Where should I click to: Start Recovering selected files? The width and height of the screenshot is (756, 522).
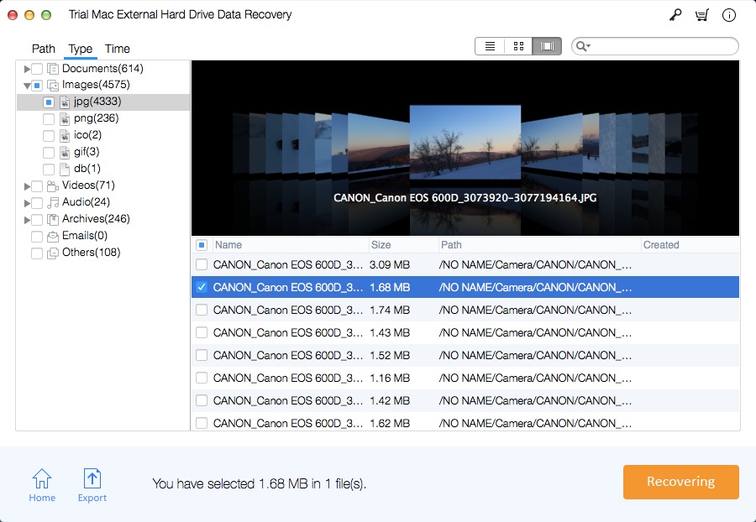pos(680,482)
